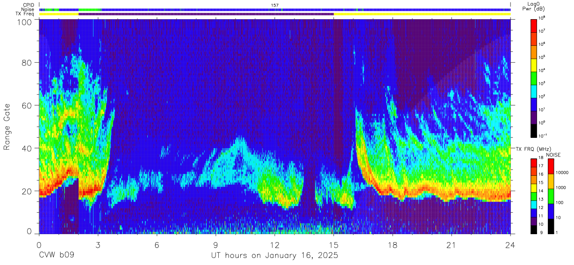This screenshot has width=574, height=265.
Task: Click y-axis tick label '80'
Action: (27, 62)
